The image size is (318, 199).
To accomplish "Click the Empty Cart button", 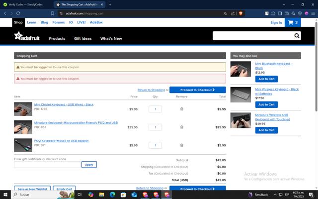I will click(64, 189).
